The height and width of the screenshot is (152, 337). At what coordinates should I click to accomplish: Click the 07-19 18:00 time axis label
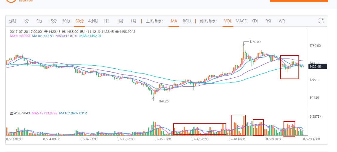274,139
